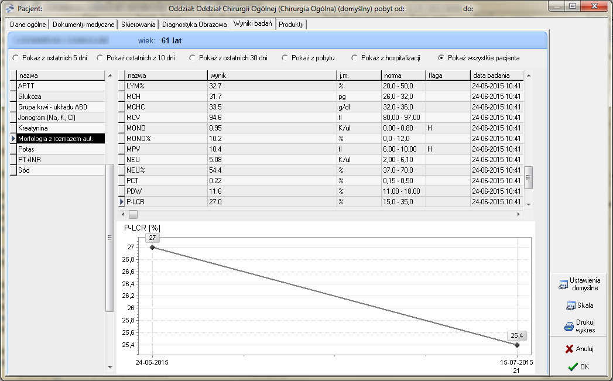This screenshot has height=381, width=613.
Task: Click scroll down arrow of test list
Action: tap(110, 368)
